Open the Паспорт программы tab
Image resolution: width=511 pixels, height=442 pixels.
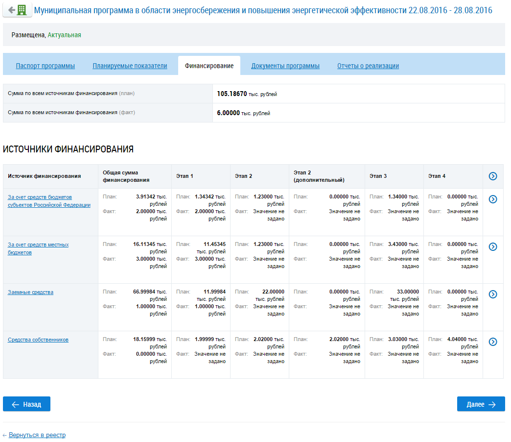45,66
